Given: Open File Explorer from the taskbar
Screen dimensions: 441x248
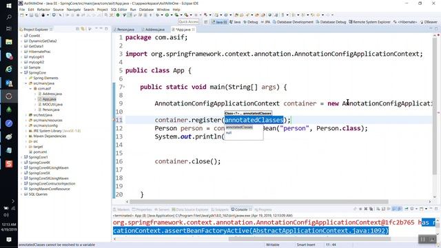Looking at the screenshot, I should [9, 42].
